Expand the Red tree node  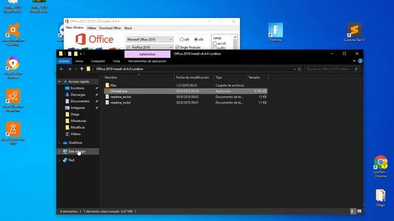(59, 160)
